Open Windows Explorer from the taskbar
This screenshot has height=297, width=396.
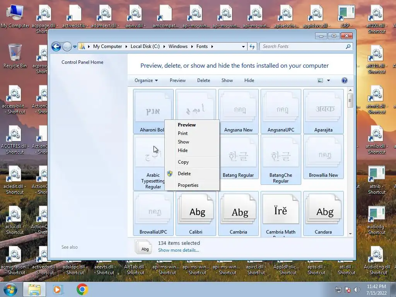point(34,289)
